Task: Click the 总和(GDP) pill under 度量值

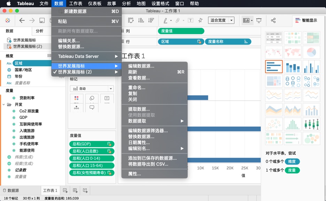Action: 92,144
